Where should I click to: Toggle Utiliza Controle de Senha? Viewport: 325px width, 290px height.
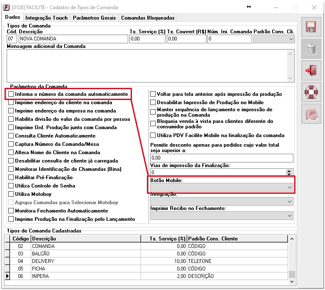11,185
